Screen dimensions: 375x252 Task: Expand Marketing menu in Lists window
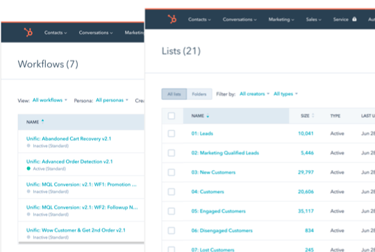point(281,19)
